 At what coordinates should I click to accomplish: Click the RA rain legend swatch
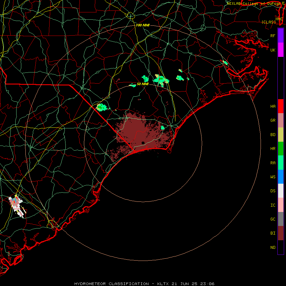coord(281,163)
